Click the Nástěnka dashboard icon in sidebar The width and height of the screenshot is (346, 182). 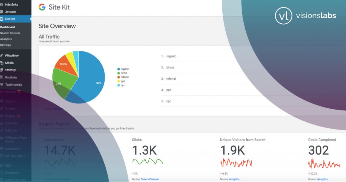2,4
